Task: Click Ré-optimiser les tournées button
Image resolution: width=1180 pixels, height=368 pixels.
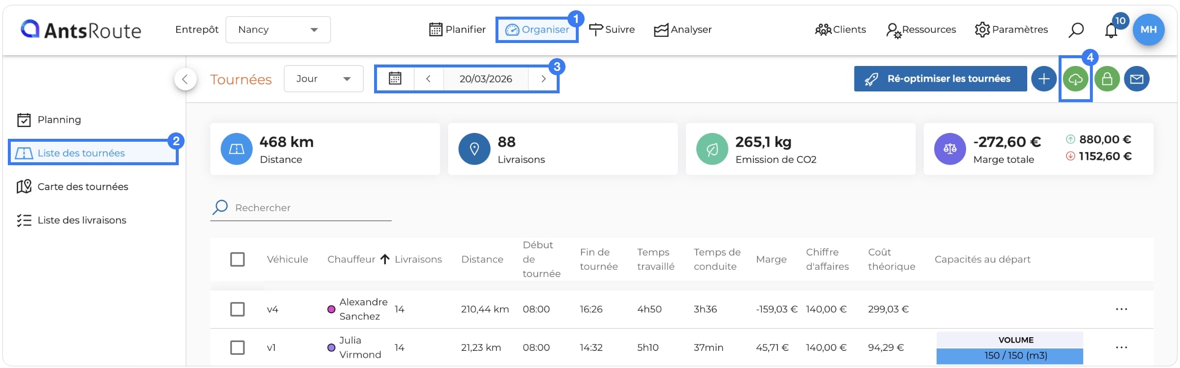Action: click(940, 79)
